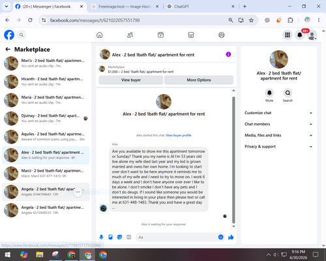The width and height of the screenshot is (326, 261).
Task: Expand the Customize chat section
Action: tap(278, 113)
